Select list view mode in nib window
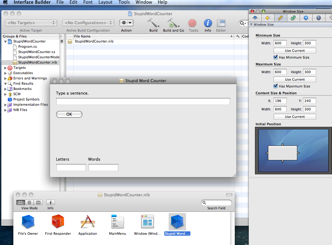 (x=30, y=203)
